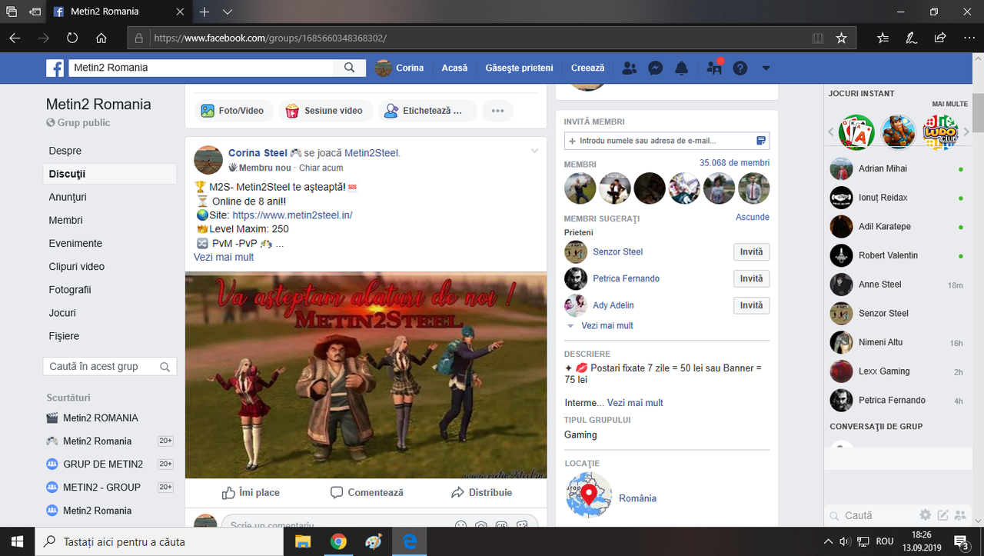Open Google Chrome from the taskbar
Screen dimensions: 984x556
point(338,541)
